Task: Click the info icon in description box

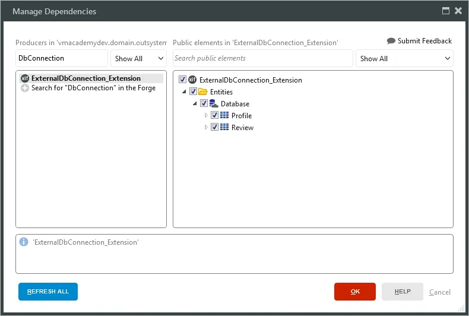Action: (x=24, y=242)
